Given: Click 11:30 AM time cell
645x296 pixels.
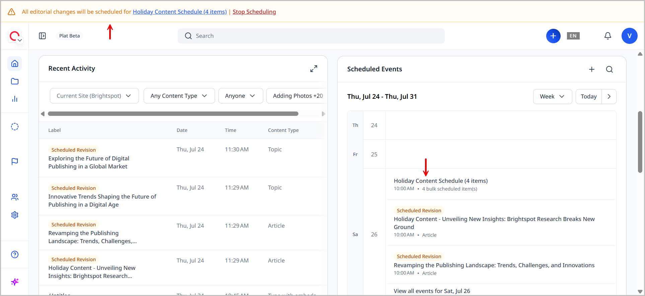Looking at the screenshot, I should 237,149.
